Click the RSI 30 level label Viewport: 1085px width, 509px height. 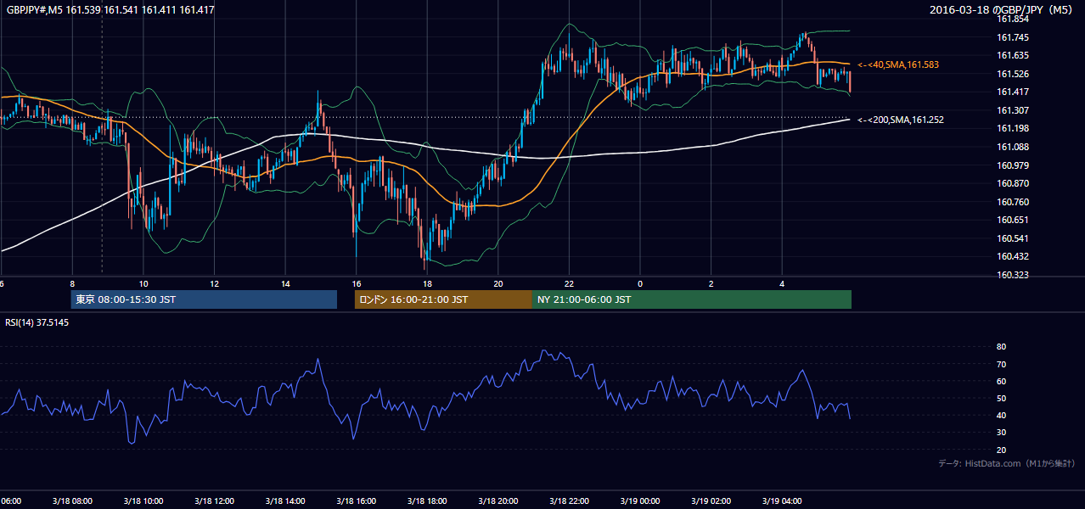point(1001,433)
